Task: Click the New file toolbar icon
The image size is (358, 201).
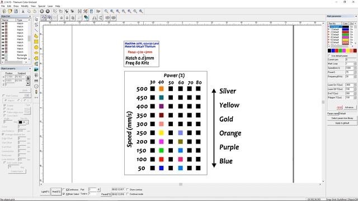Action: tap(4, 11)
